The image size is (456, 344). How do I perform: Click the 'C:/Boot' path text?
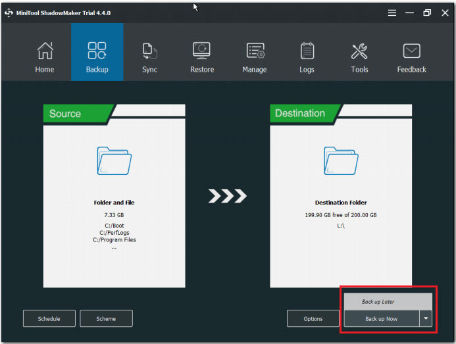tap(114, 226)
